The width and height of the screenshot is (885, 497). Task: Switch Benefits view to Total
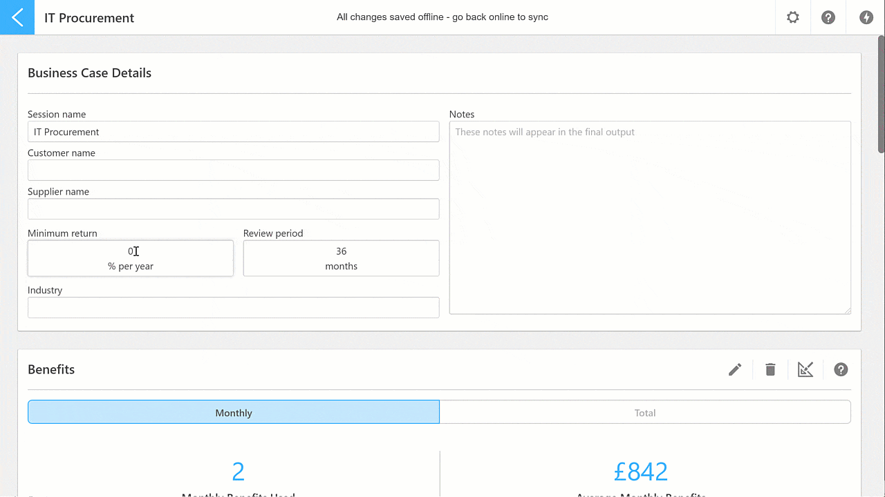pyautogui.click(x=645, y=412)
